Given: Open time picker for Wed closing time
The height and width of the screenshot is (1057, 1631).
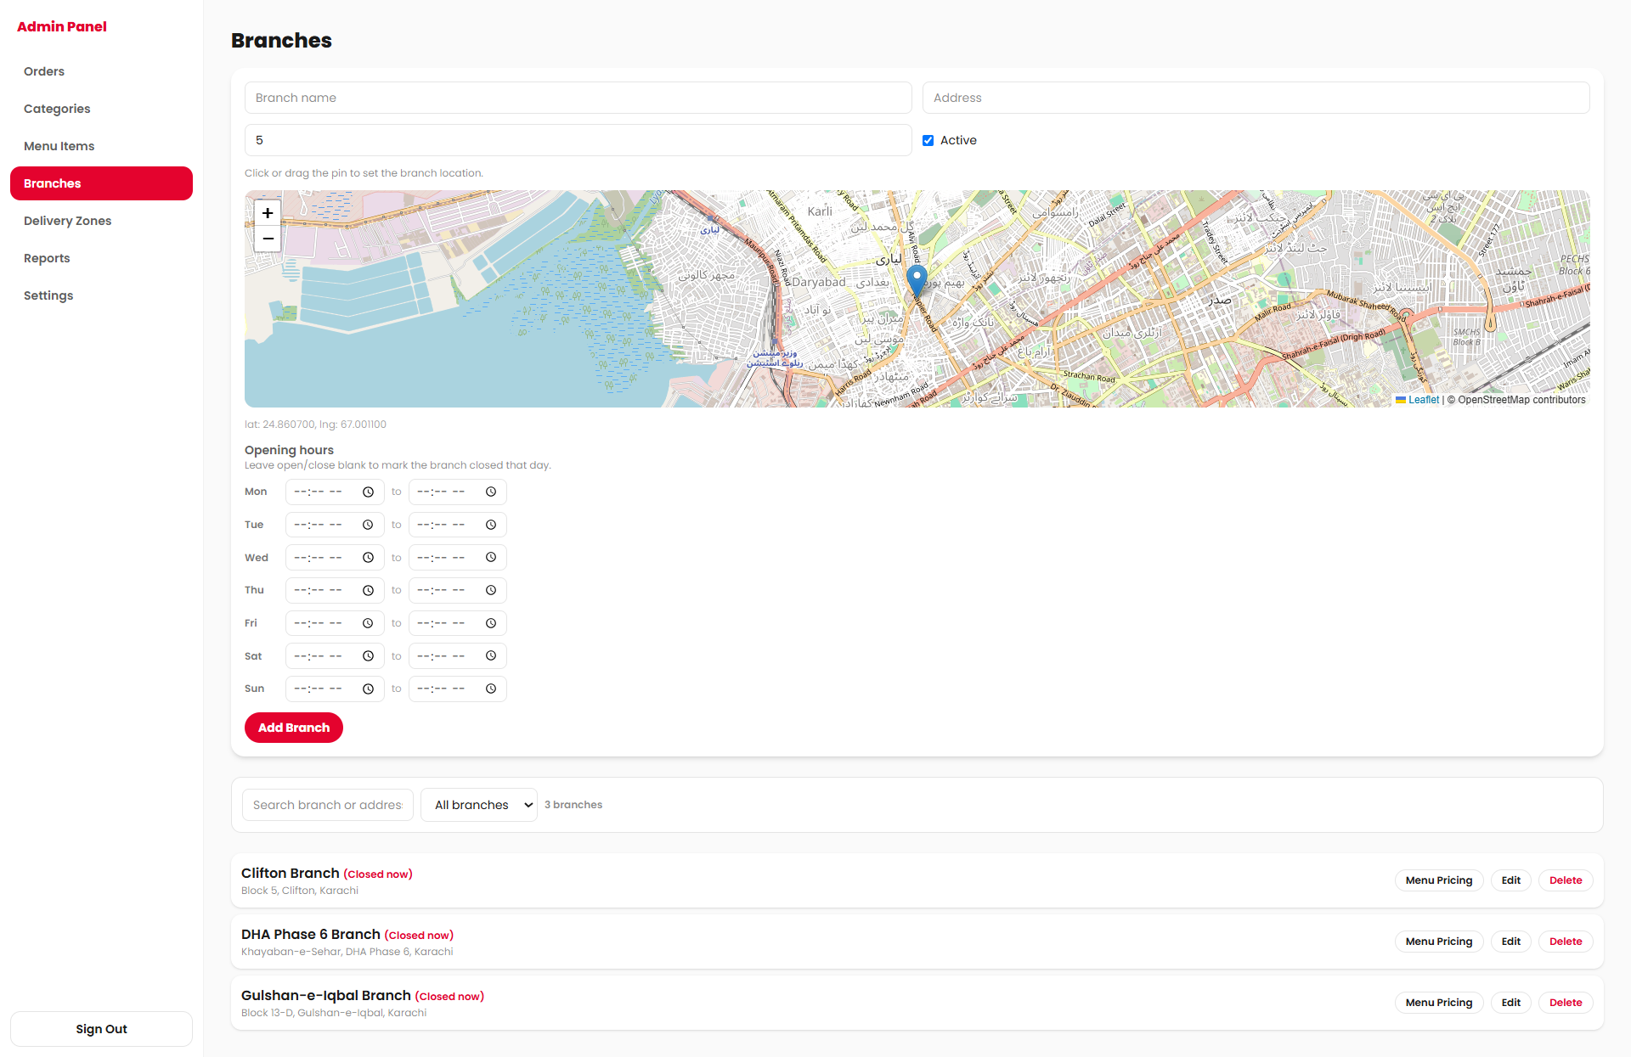Looking at the screenshot, I should point(491,558).
